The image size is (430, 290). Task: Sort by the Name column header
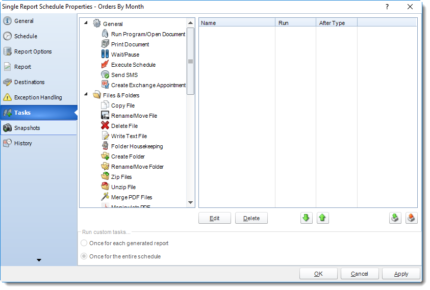(x=237, y=23)
